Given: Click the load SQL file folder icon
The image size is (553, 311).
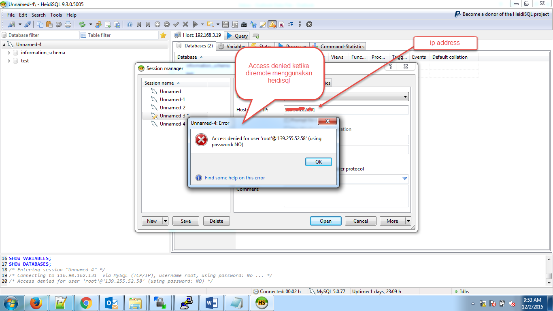Looking at the screenshot, I should 210,24.
